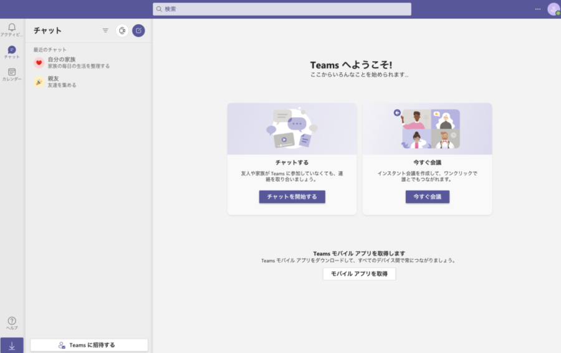Image resolution: width=561 pixels, height=353 pixels.
Task: Open the 親友 chat
Action: click(89, 82)
